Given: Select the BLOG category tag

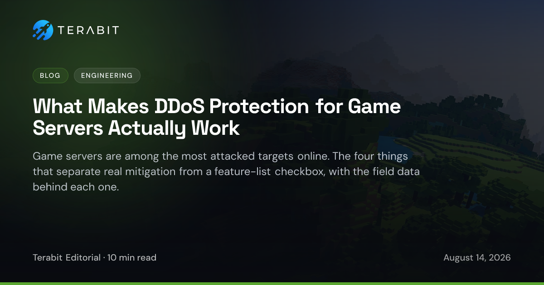Looking at the screenshot, I should click(50, 76).
